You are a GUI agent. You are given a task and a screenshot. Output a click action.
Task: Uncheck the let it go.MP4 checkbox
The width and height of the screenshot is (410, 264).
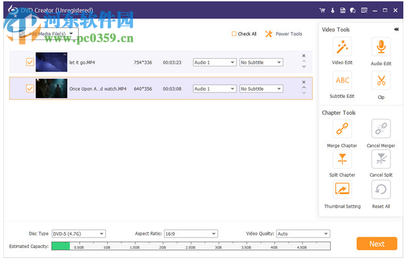pyautogui.click(x=30, y=62)
